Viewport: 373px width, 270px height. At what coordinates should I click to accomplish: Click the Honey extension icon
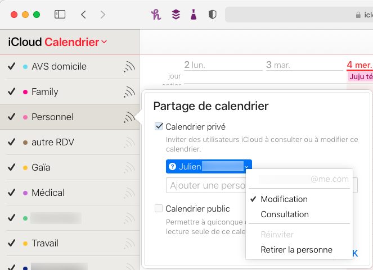[157, 15]
